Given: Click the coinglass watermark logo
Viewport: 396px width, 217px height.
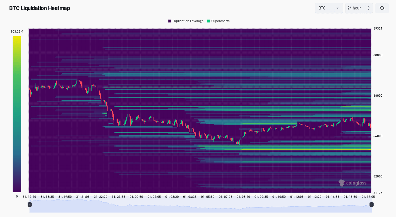Looking at the screenshot, I should 352,183.
